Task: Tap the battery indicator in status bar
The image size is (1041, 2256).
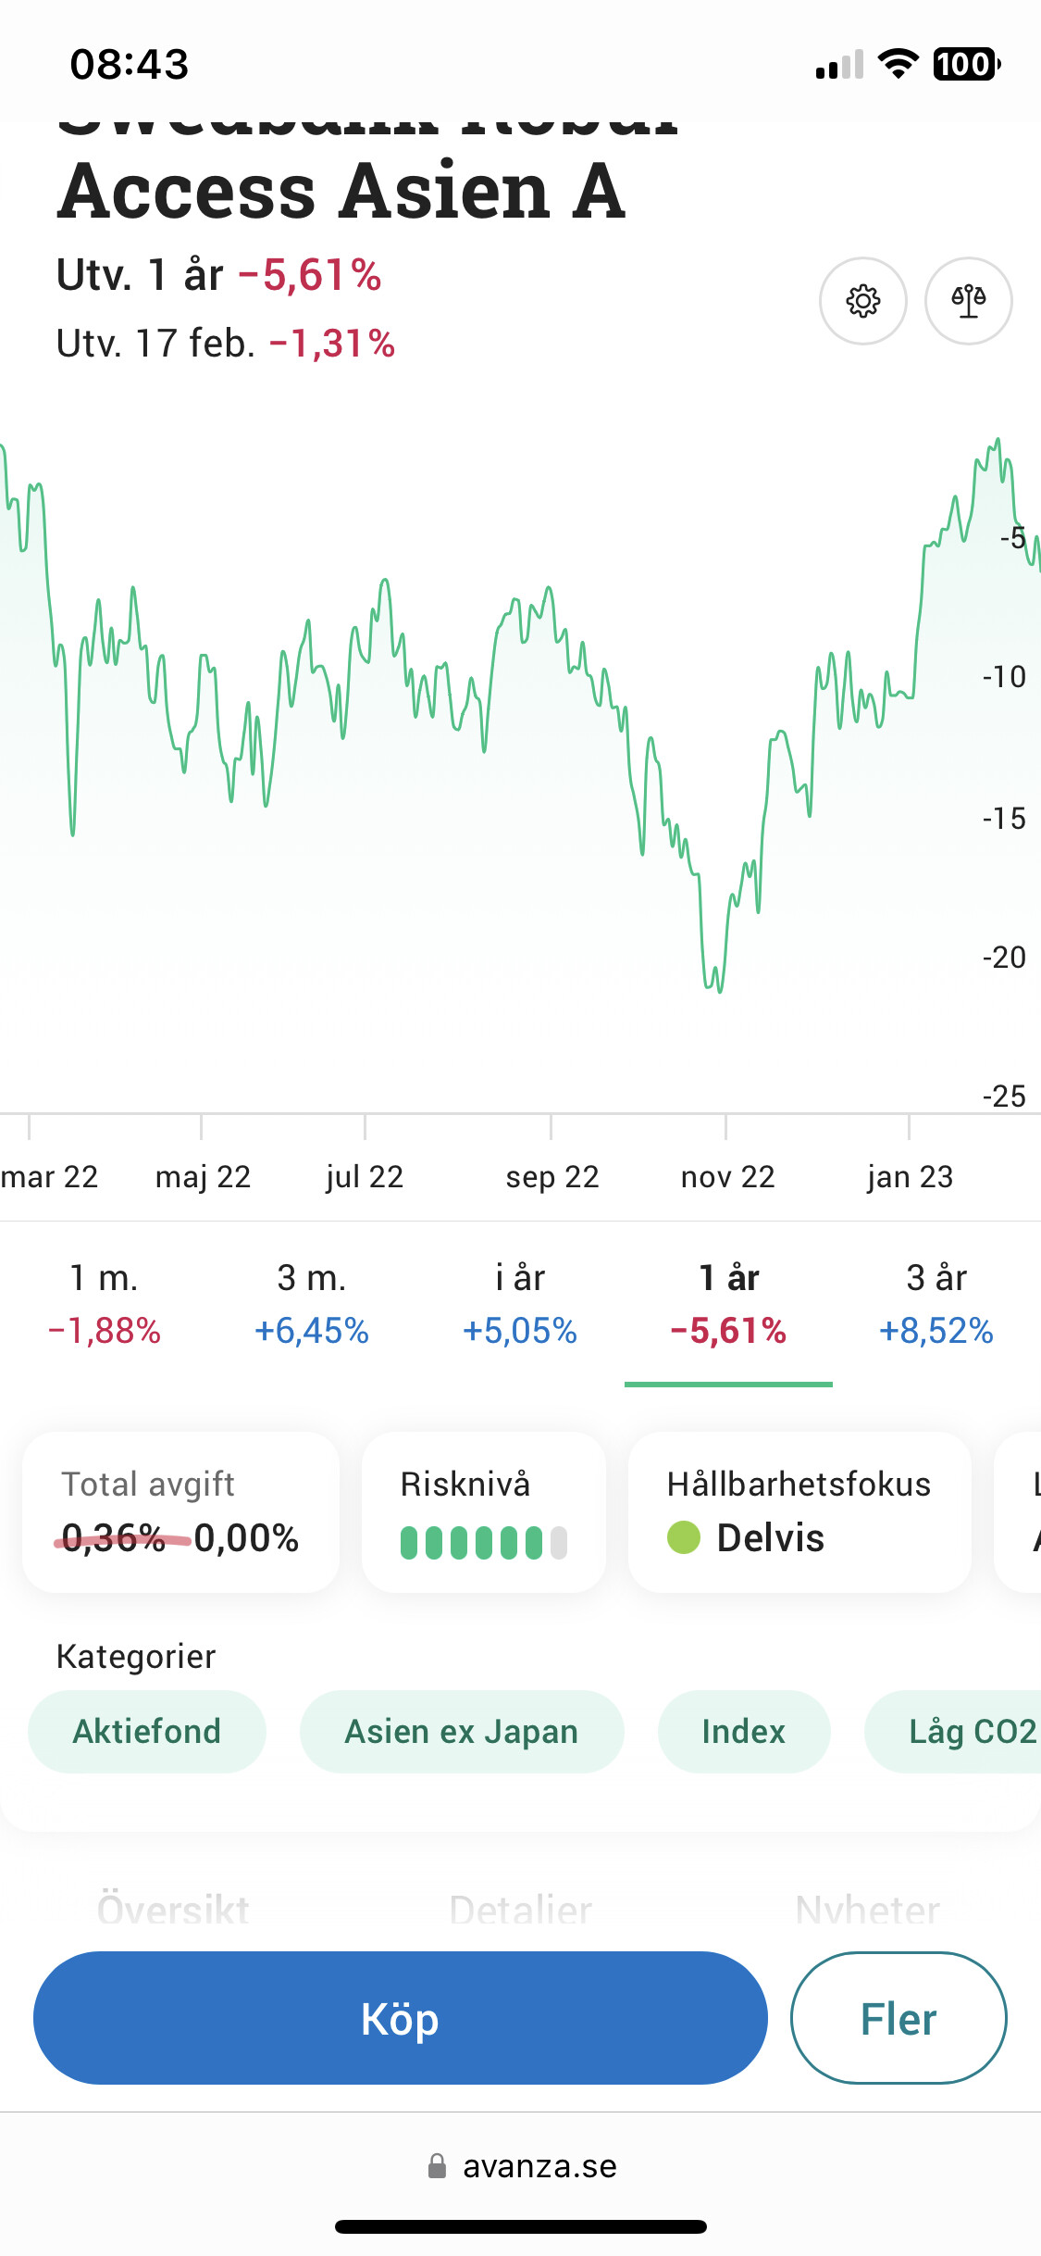Action: pyautogui.click(x=966, y=64)
